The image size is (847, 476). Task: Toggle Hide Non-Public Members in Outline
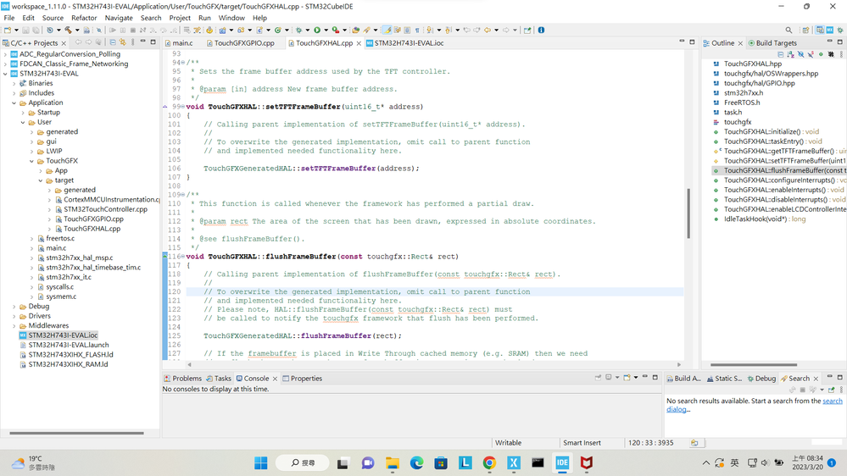[821, 54]
